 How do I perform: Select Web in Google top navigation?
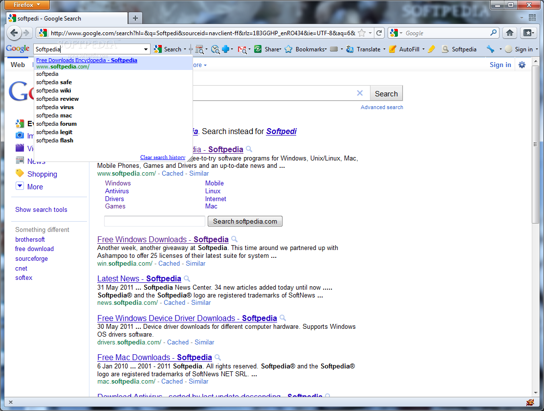[18, 65]
